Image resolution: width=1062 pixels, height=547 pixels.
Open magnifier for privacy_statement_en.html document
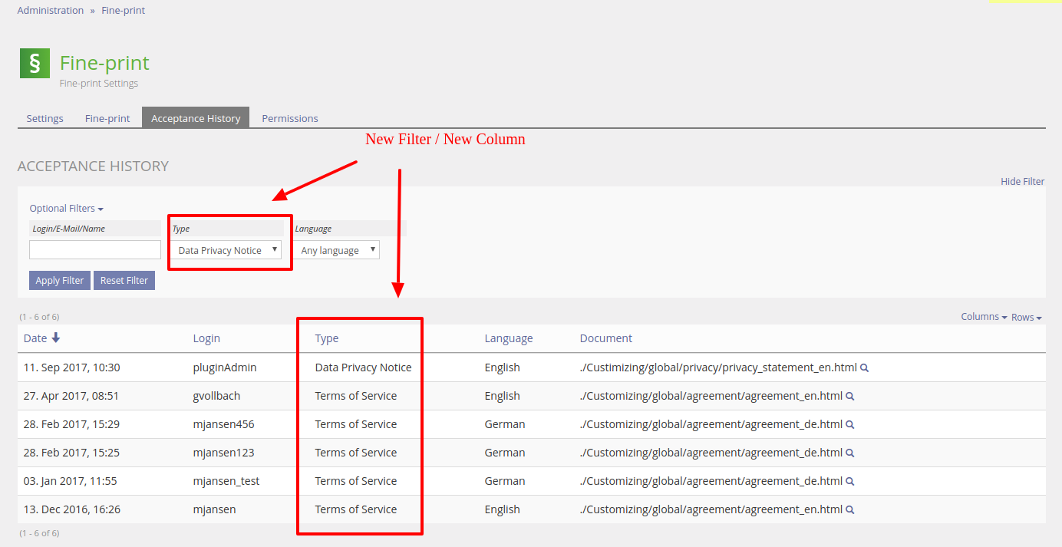tap(865, 367)
